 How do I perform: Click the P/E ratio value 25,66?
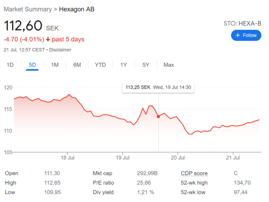click(144, 183)
